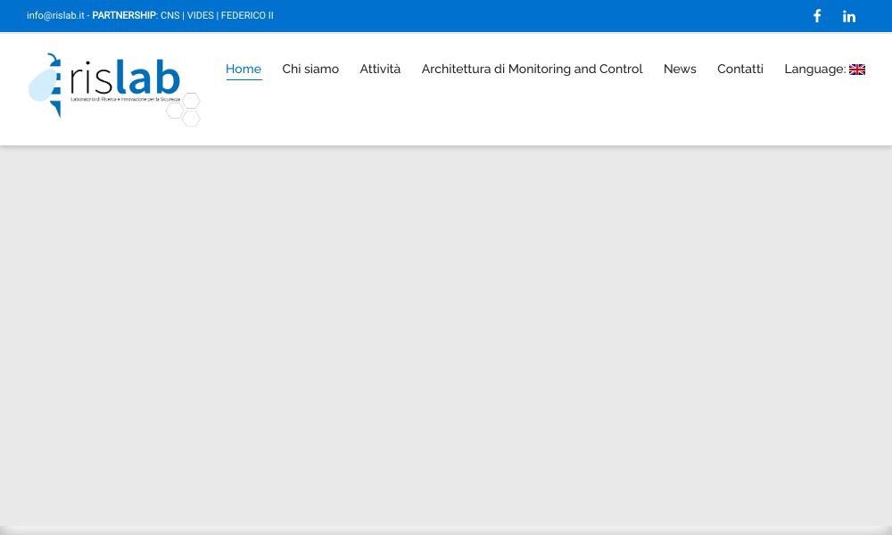Open the Attività menu item
Screen dimensions: 892x535
click(x=380, y=69)
